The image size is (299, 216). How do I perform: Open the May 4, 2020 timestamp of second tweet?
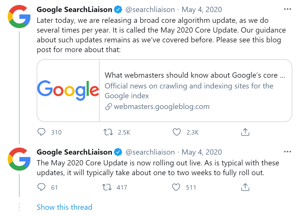[202, 152]
